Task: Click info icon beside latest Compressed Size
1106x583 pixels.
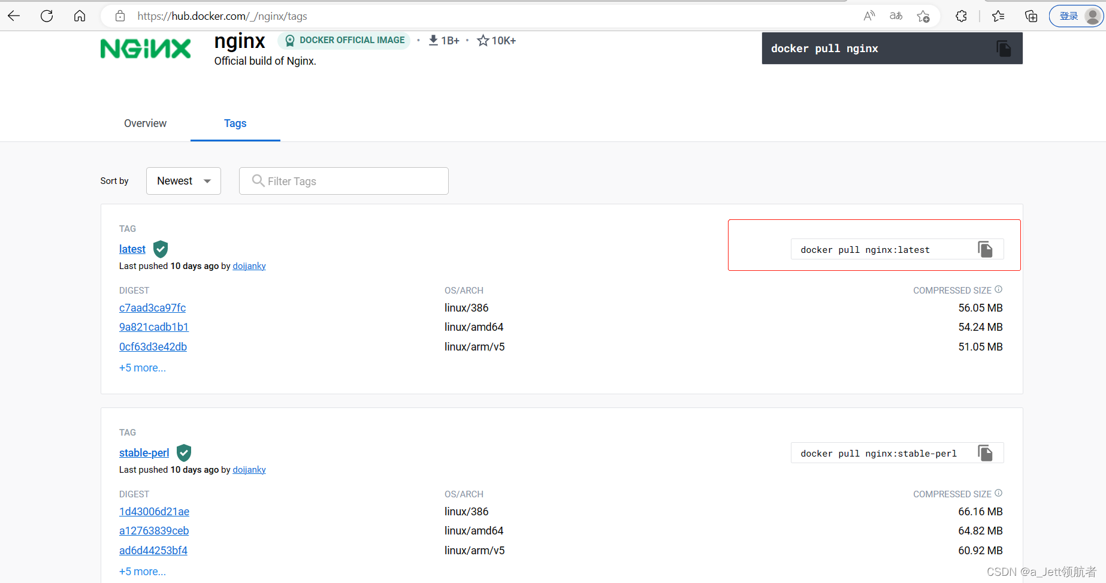Action: (x=998, y=289)
